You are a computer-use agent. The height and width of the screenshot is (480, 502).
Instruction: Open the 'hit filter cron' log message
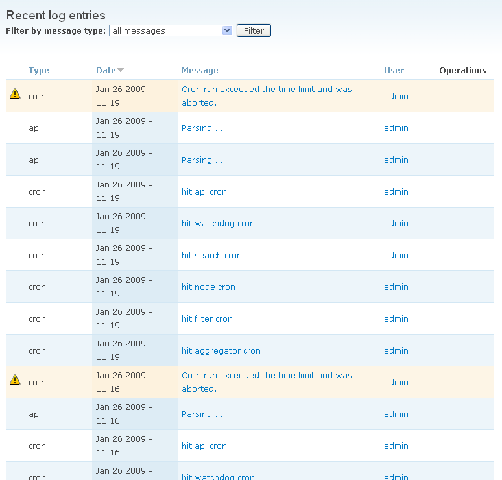[x=207, y=318]
